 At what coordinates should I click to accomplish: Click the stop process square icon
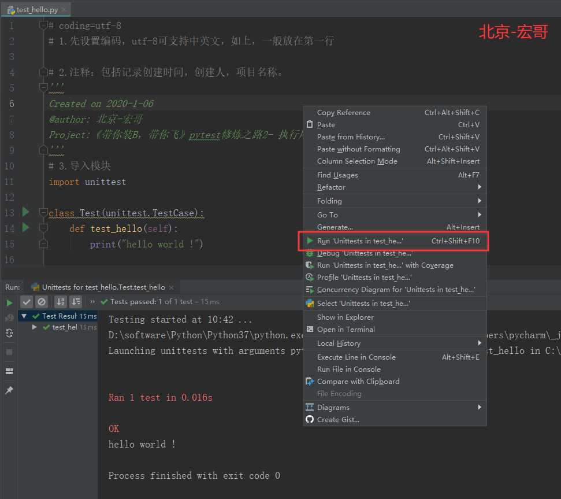[9, 352]
